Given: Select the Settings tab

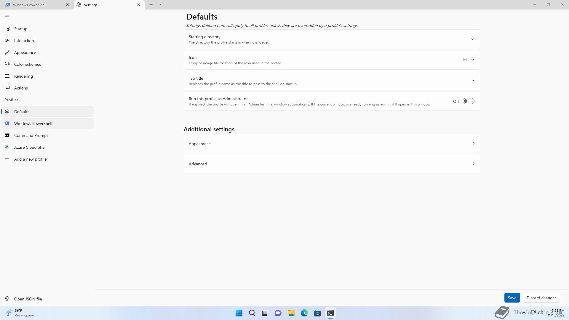Looking at the screenshot, I should pos(109,5).
